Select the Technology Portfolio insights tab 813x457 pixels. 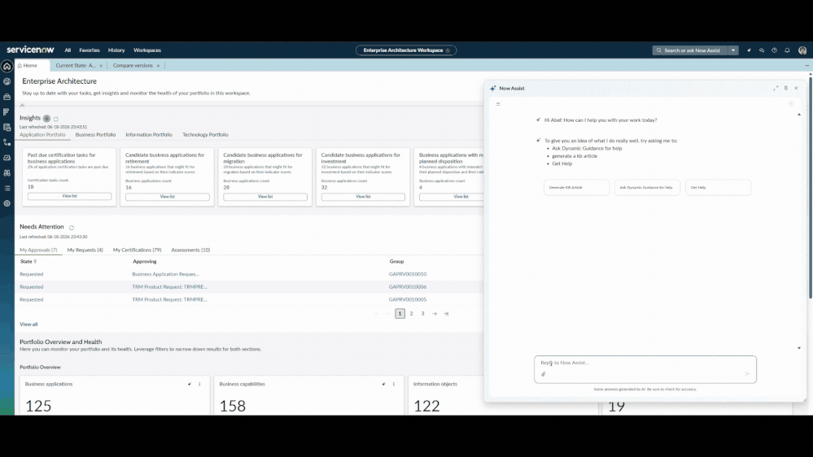pyautogui.click(x=205, y=135)
